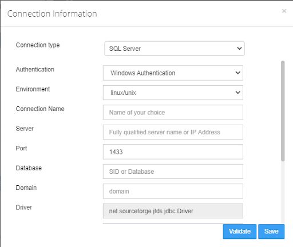
Task: Click the 'Environment' label text
Action: tap(33, 89)
